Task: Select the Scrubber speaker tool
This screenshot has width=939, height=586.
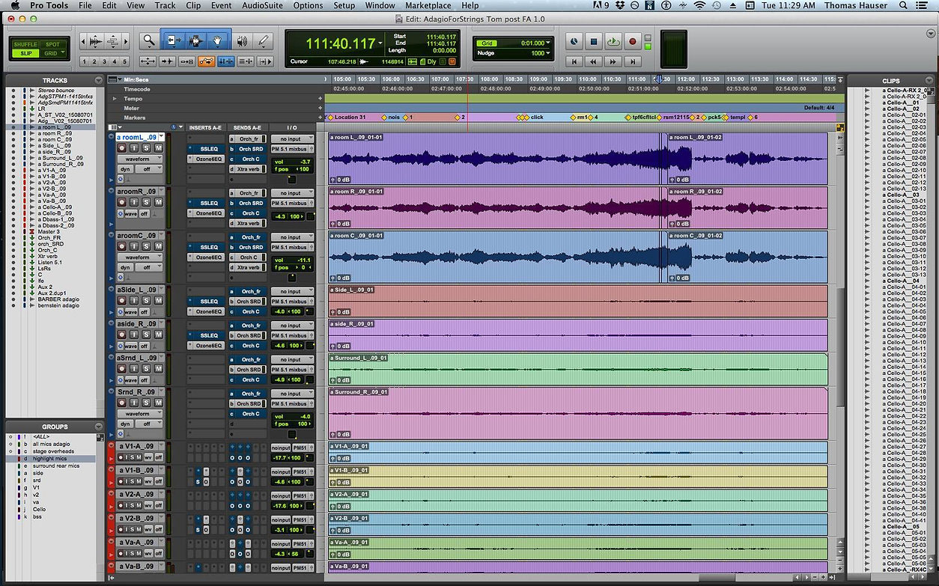Action: tap(241, 41)
